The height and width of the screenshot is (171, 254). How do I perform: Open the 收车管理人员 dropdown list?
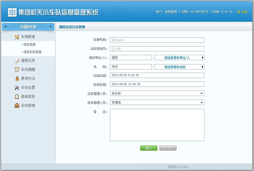pyautogui.click(x=202, y=102)
